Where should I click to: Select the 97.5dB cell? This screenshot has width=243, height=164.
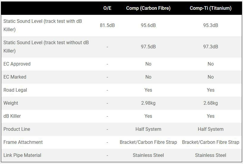pos(148,47)
